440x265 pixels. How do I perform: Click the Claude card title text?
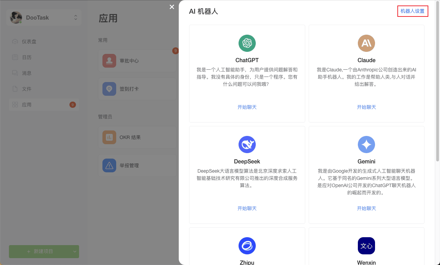(366, 60)
